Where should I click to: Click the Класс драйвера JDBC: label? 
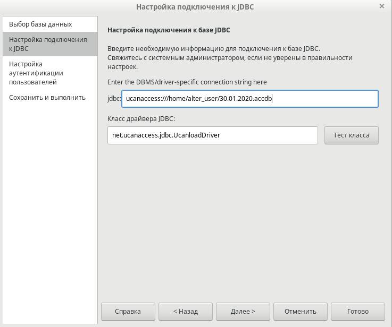141,119
